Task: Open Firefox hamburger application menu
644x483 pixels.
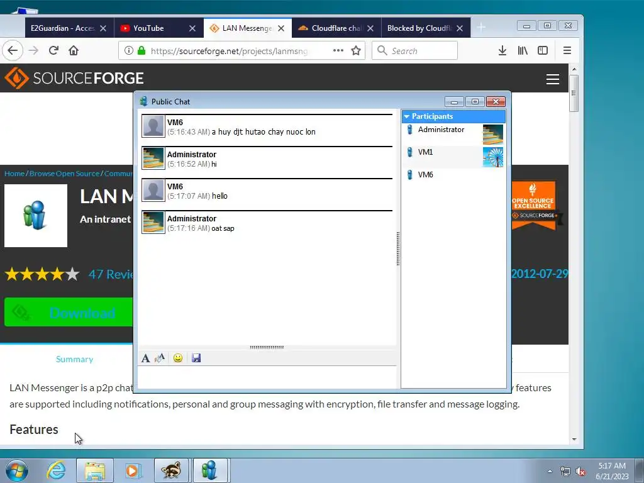Action: pos(567,50)
